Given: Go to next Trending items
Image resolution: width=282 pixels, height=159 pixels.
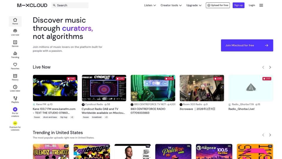Looking at the screenshot, I should point(270,135).
